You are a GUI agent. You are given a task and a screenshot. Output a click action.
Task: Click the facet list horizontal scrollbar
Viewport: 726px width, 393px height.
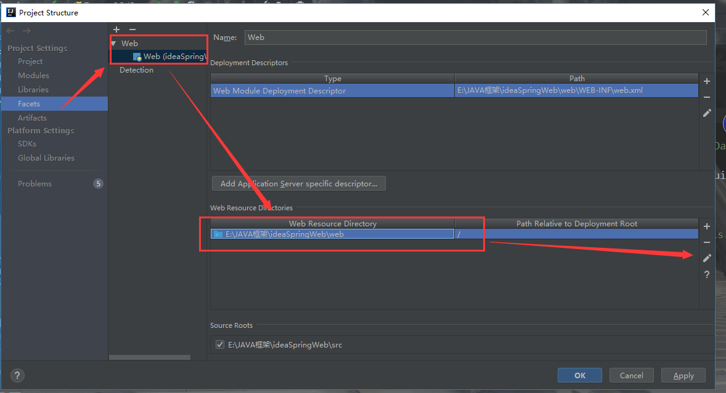click(150, 357)
